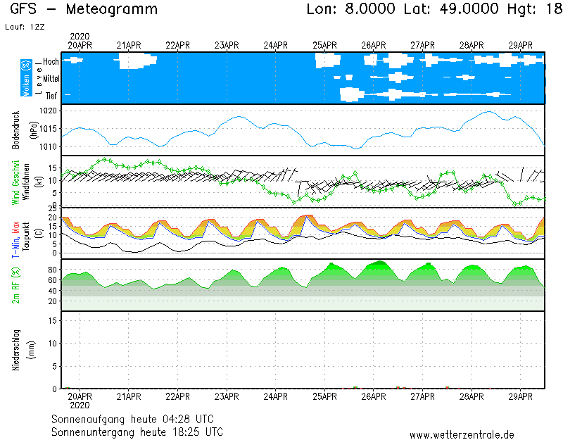
Task: Click the Tief cloud level label
Action: pyautogui.click(x=51, y=96)
